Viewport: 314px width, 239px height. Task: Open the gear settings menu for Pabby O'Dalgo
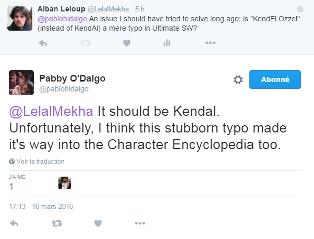[x=238, y=79]
